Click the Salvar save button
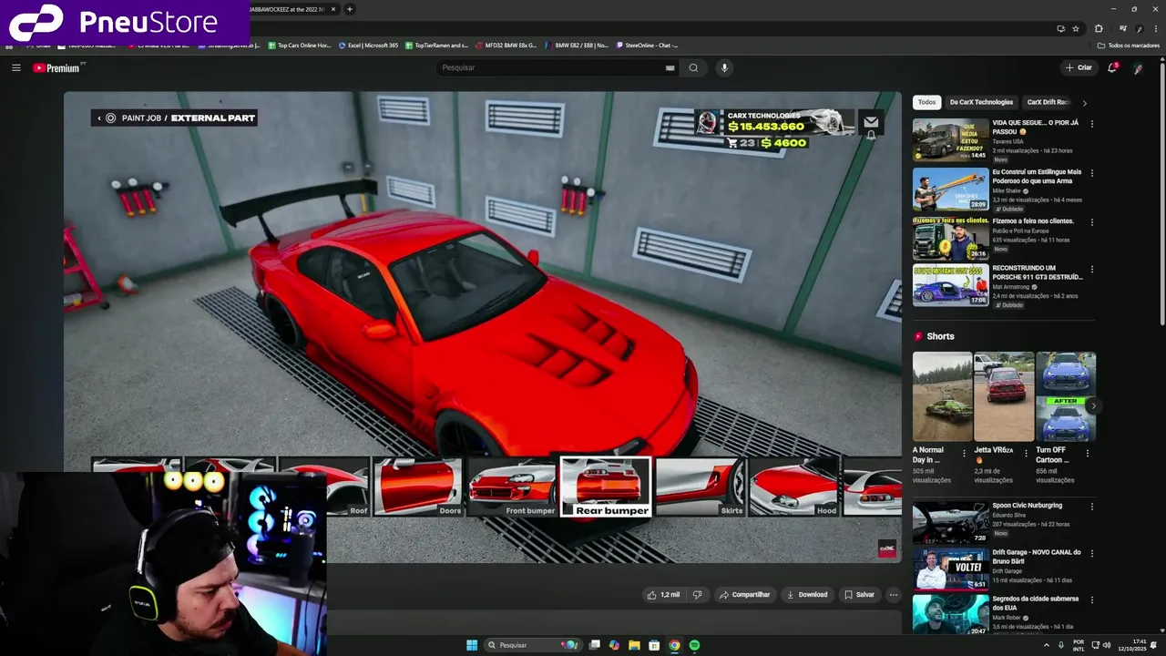This screenshot has width=1166, height=656. (x=859, y=595)
